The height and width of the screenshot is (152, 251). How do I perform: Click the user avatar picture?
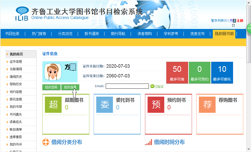point(53,72)
